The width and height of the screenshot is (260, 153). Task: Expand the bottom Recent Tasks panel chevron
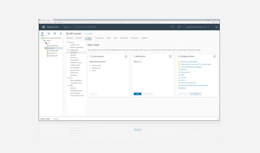[218, 119]
